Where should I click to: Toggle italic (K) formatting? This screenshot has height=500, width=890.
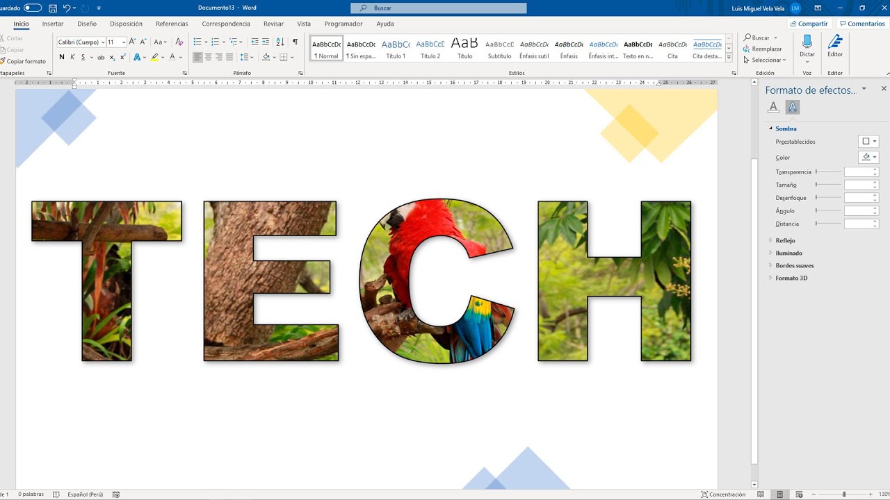72,57
